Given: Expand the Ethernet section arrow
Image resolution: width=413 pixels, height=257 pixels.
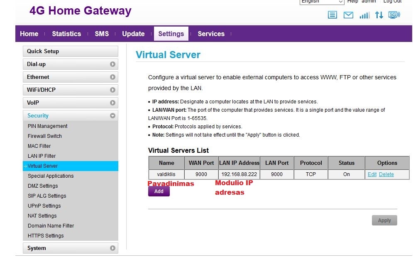Looking at the screenshot, I should coord(112,77).
